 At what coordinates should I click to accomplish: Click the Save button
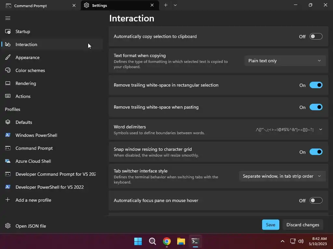click(x=271, y=225)
